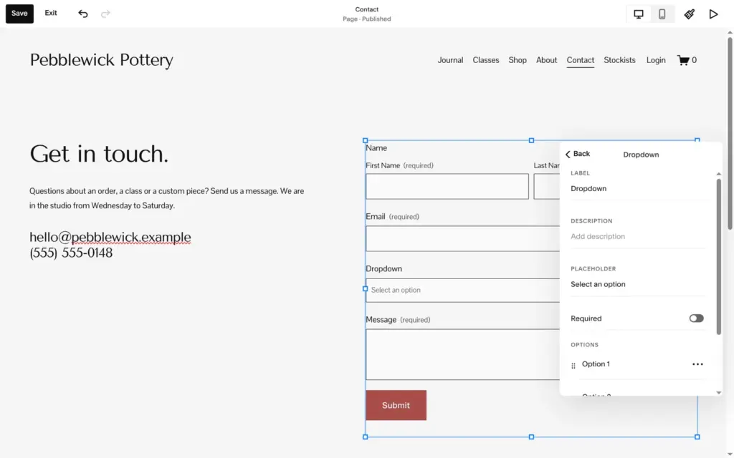Open Stockists navigation item
Screen dimensions: 734x458
point(619,60)
